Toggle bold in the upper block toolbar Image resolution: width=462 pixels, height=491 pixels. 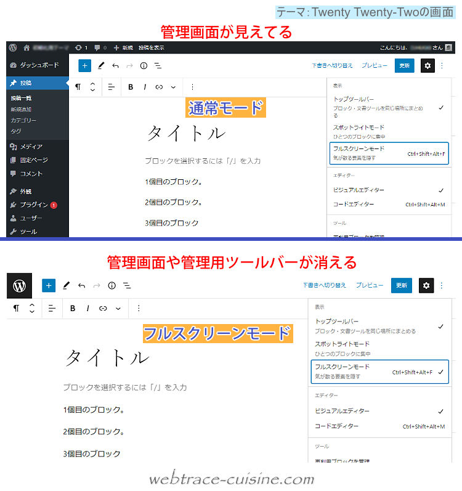[131, 87]
